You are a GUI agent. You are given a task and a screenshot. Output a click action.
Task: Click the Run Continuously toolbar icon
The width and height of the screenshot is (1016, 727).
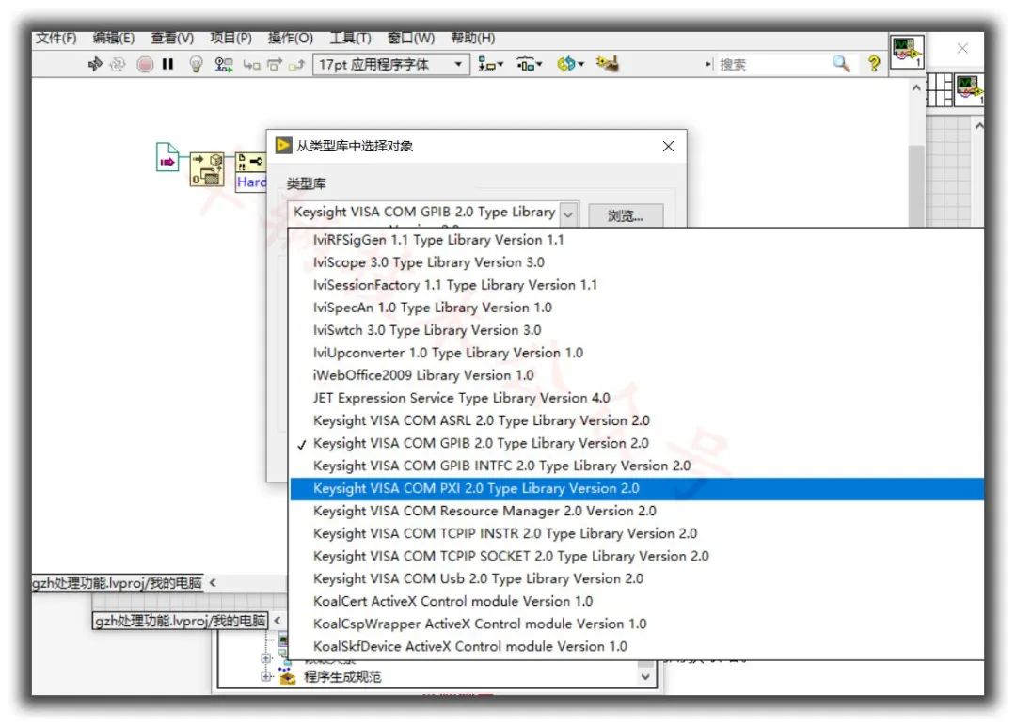(x=118, y=64)
